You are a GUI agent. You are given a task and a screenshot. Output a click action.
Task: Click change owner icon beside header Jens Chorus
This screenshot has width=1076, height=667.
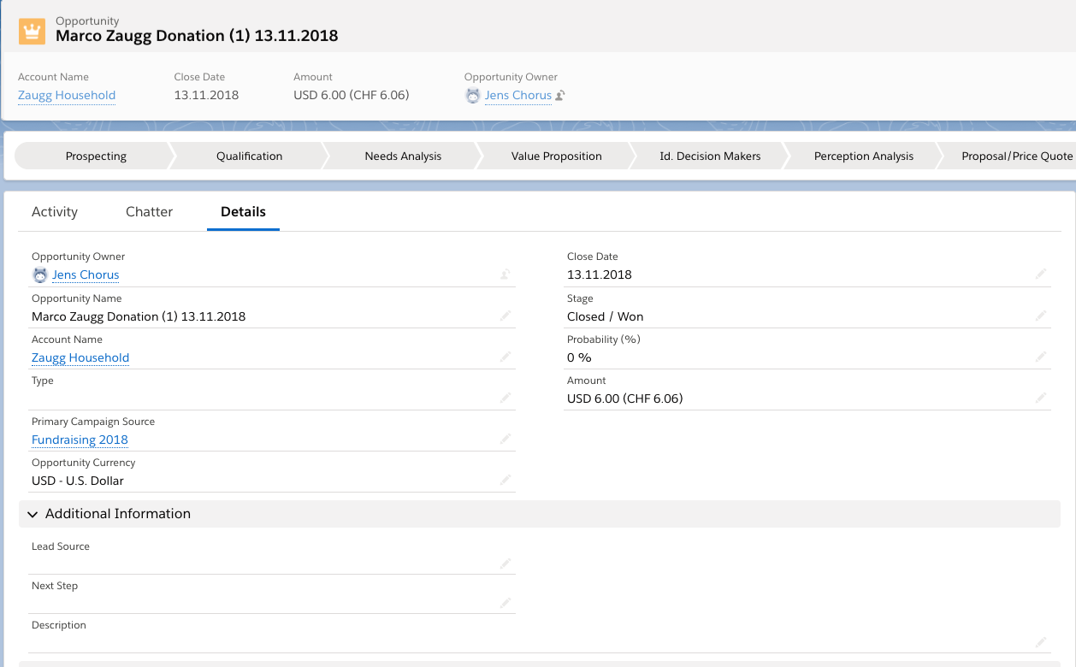(x=560, y=96)
